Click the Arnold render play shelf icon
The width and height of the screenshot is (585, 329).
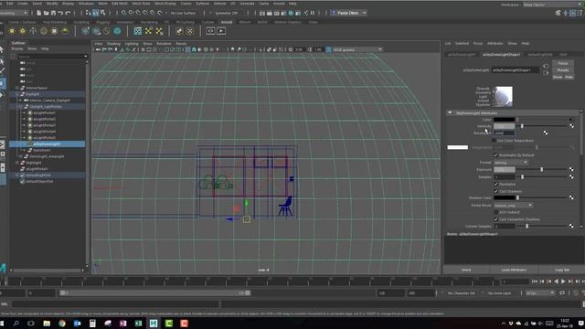click(x=221, y=31)
